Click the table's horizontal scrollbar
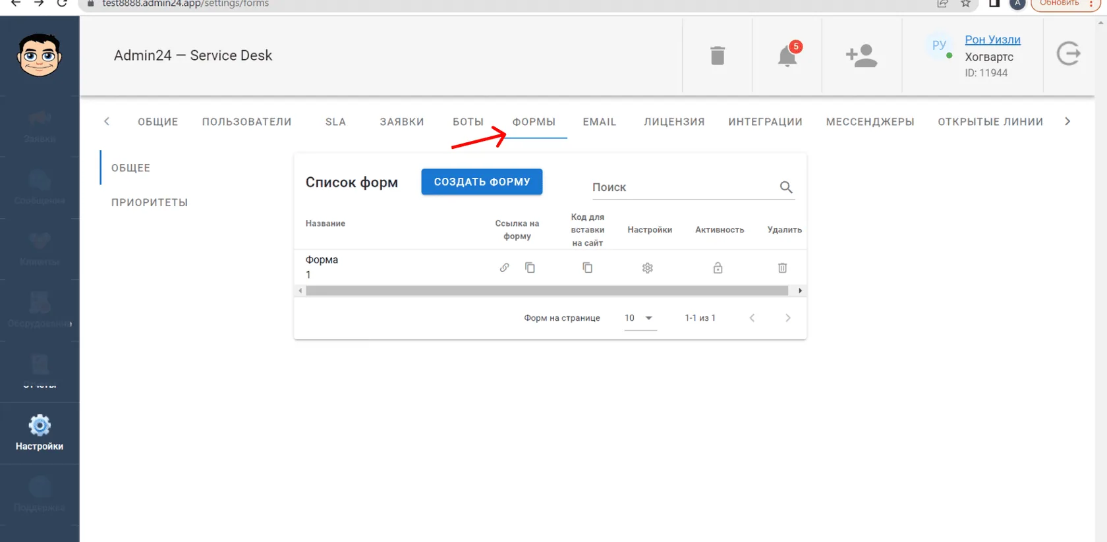The image size is (1107, 542). coord(547,290)
